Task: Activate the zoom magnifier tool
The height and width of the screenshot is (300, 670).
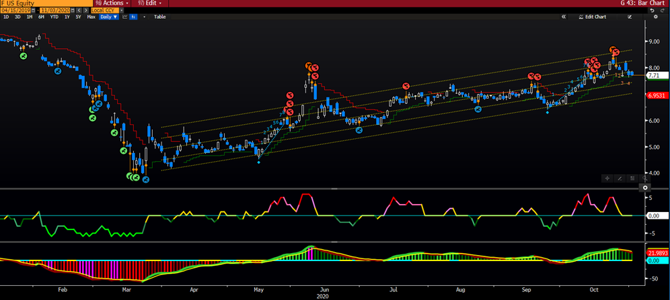Action: 645,179
